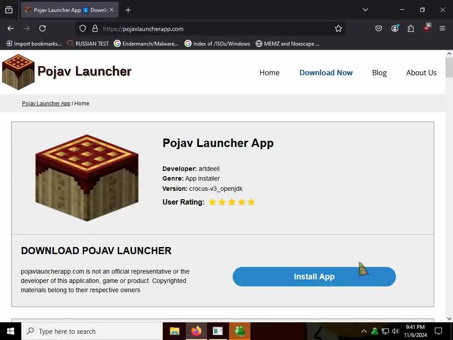The height and width of the screenshot is (340, 453).
Task: Click the large crafting table image
Action: pyautogui.click(x=87, y=178)
